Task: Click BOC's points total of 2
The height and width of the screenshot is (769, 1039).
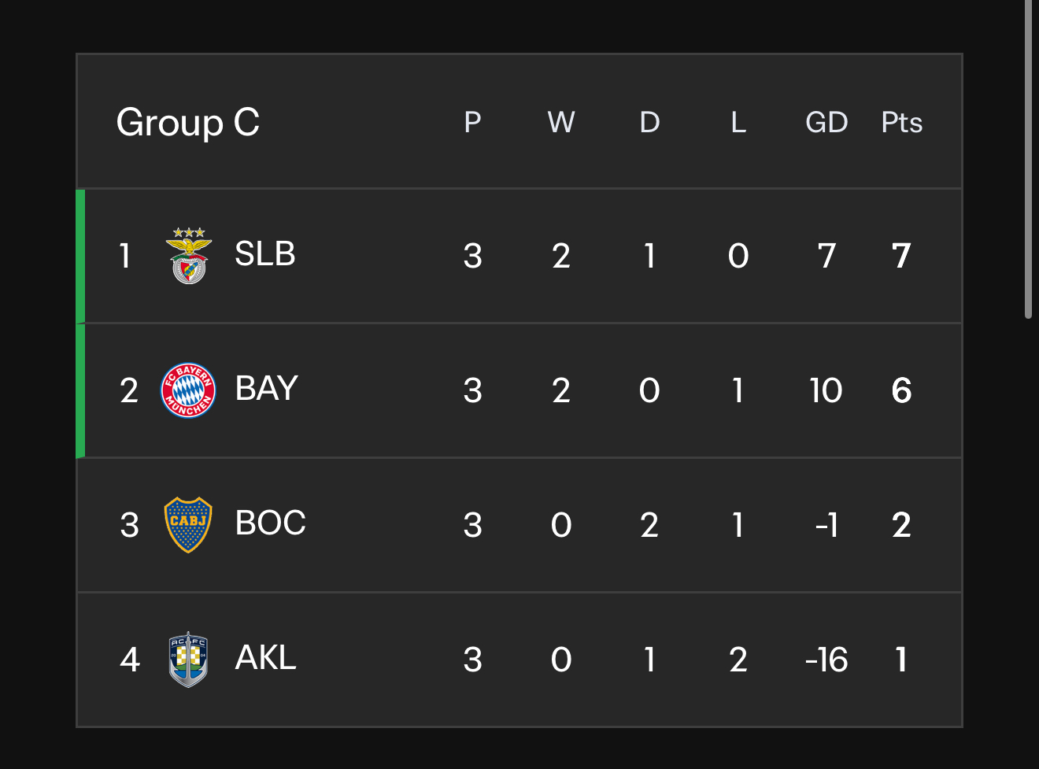Action: pyautogui.click(x=902, y=525)
